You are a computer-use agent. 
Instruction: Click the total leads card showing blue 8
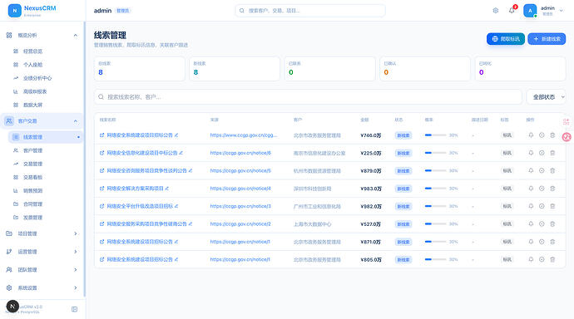coord(139,69)
